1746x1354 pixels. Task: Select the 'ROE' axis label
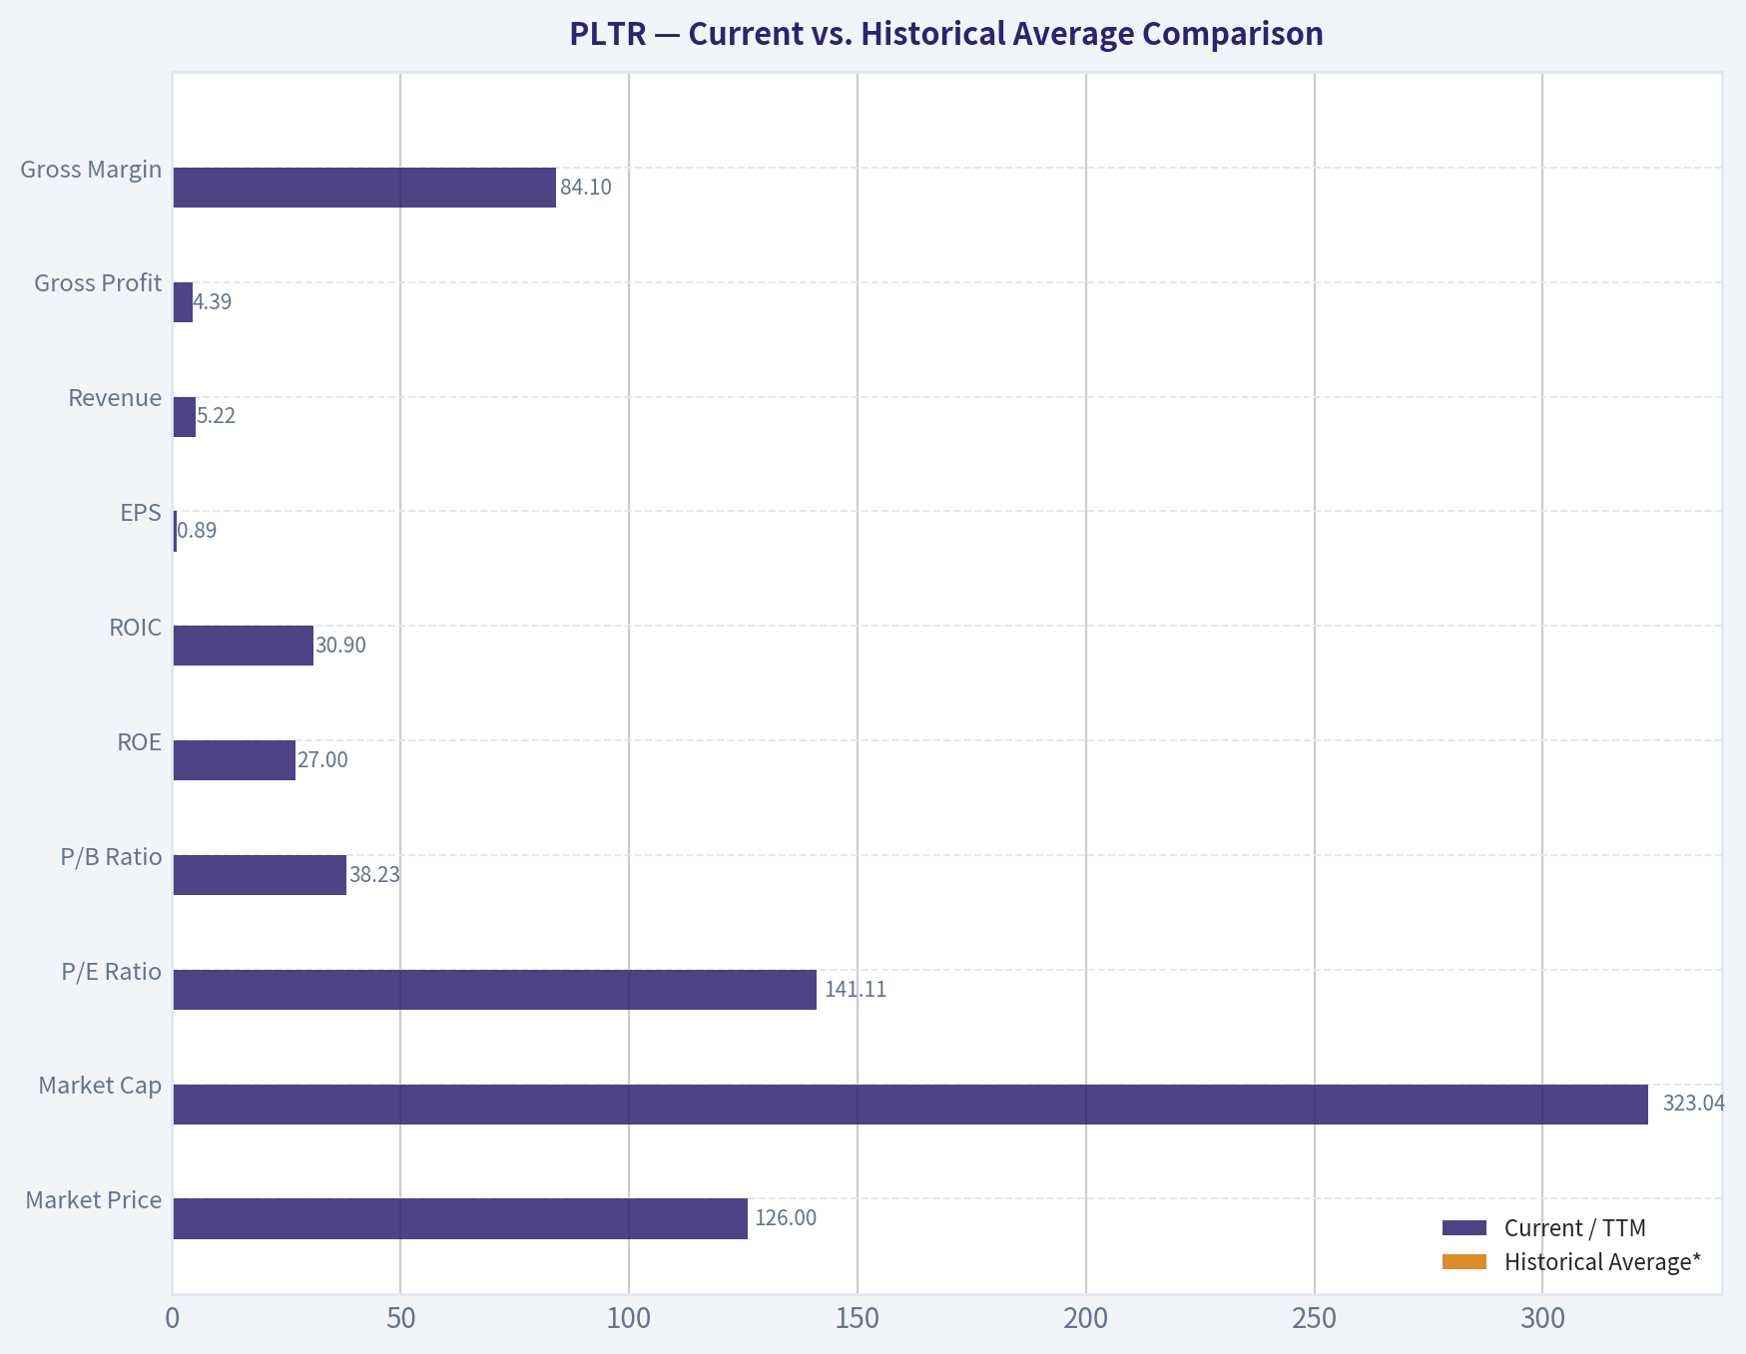coord(139,742)
